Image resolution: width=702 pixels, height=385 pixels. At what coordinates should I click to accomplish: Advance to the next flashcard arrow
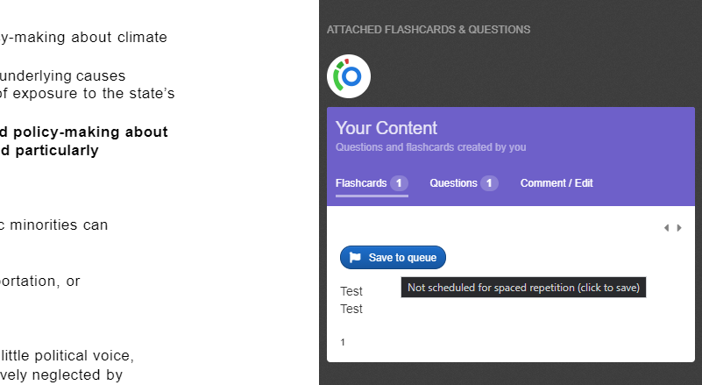679,228
